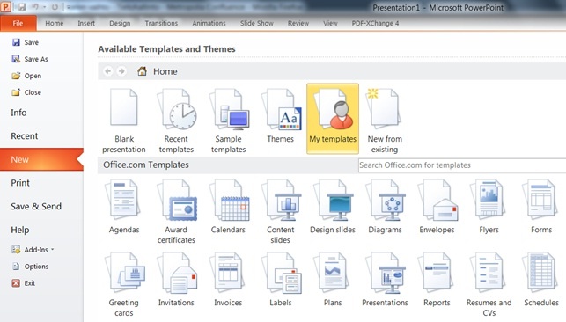Screen dimensions: 566x322
Task: Open the Forms template category
Action: pos(541,207)
